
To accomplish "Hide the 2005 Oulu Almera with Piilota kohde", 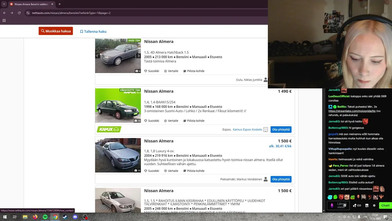I will click(194, 71).
